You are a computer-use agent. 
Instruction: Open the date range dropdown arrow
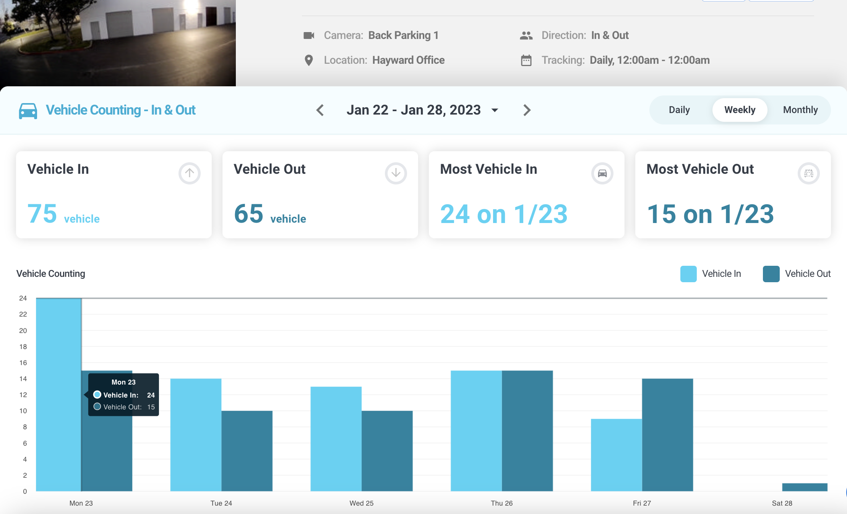click(495, 110)
